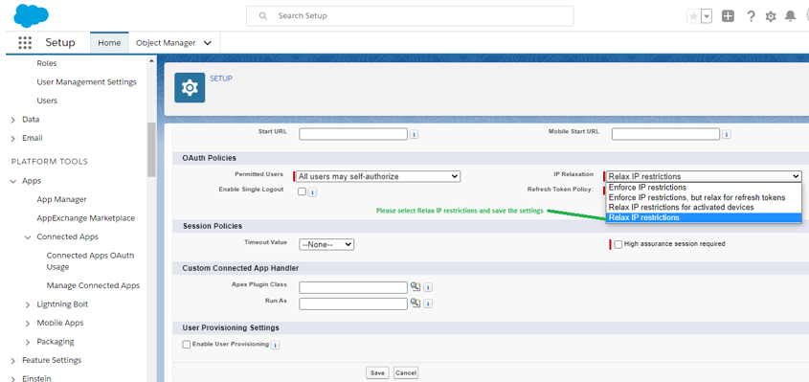Expand Mobile Apps tree node

28,324
